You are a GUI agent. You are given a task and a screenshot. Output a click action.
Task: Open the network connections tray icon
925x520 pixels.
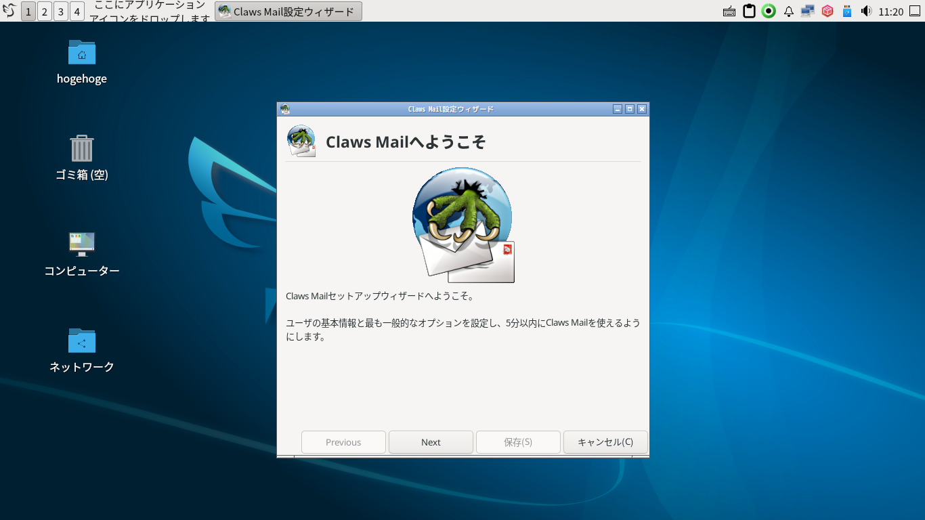[807, 11]
